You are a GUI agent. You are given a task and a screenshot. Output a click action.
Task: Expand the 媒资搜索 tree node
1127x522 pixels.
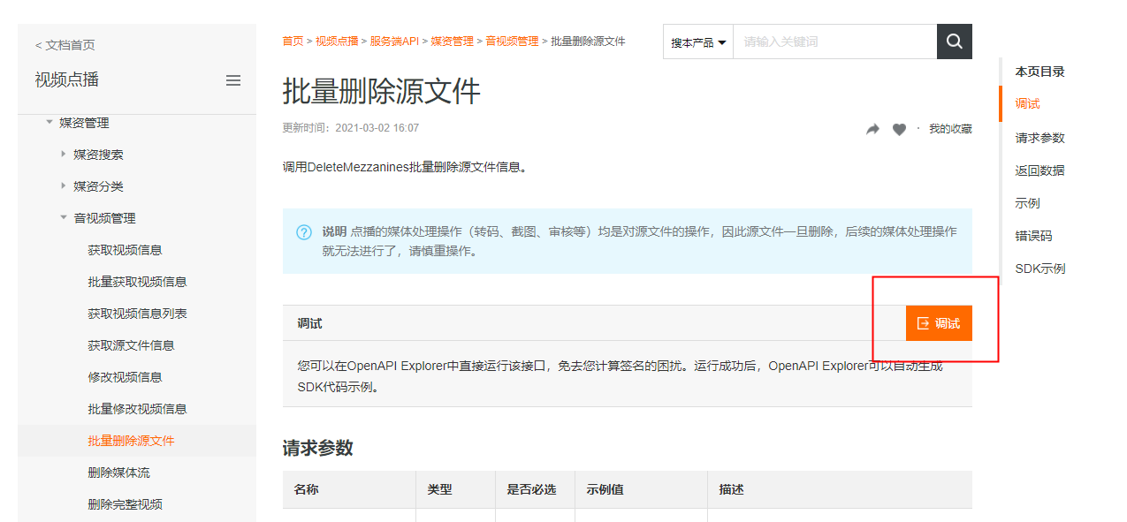[x=64, y=154]
